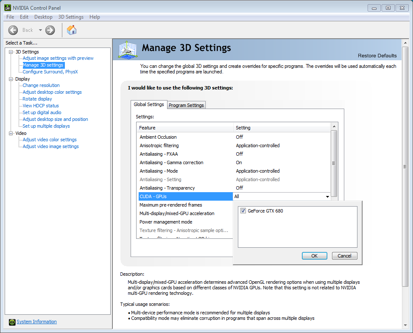Click Cancel in the GPU selection popup

pos(344,256)
